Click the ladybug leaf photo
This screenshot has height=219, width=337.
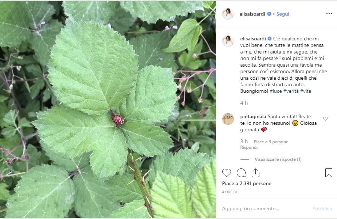click(108, 109)
